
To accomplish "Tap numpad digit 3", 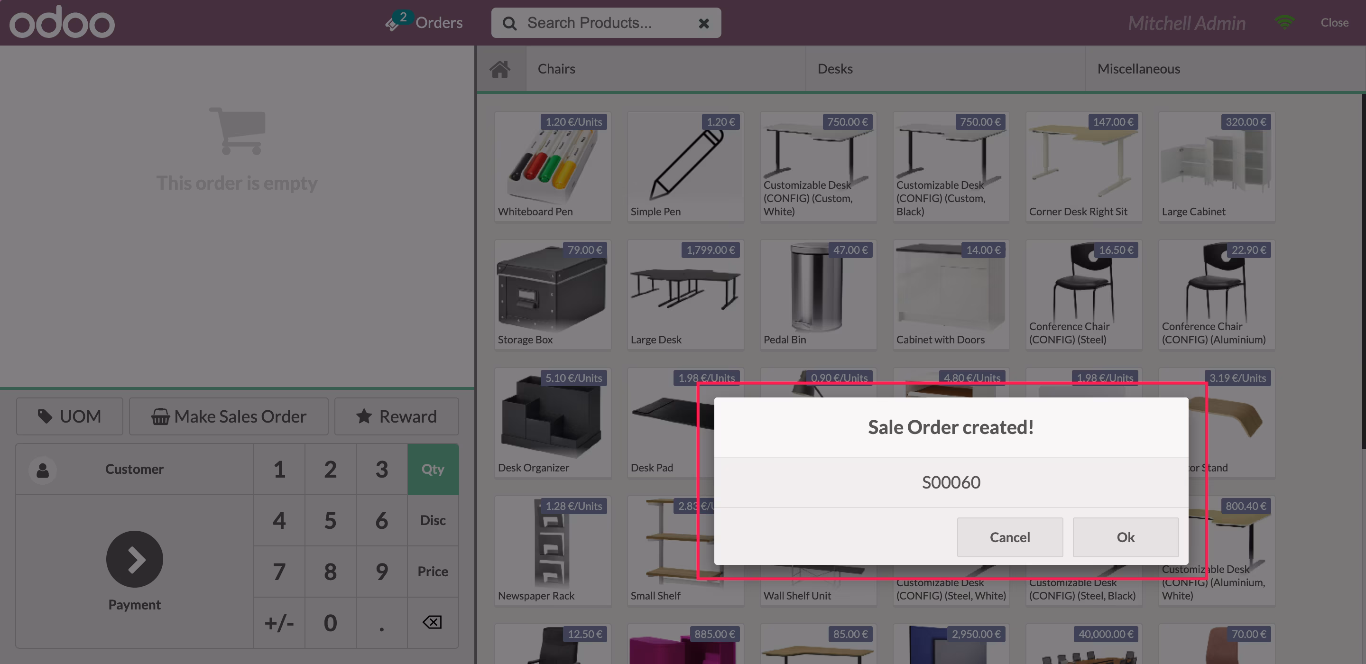I will [382, 470].
